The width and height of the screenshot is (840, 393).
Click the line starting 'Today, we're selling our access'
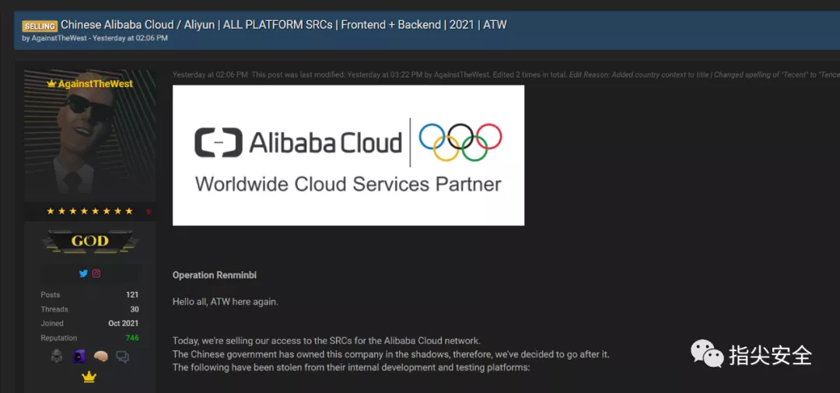point(327,341)
